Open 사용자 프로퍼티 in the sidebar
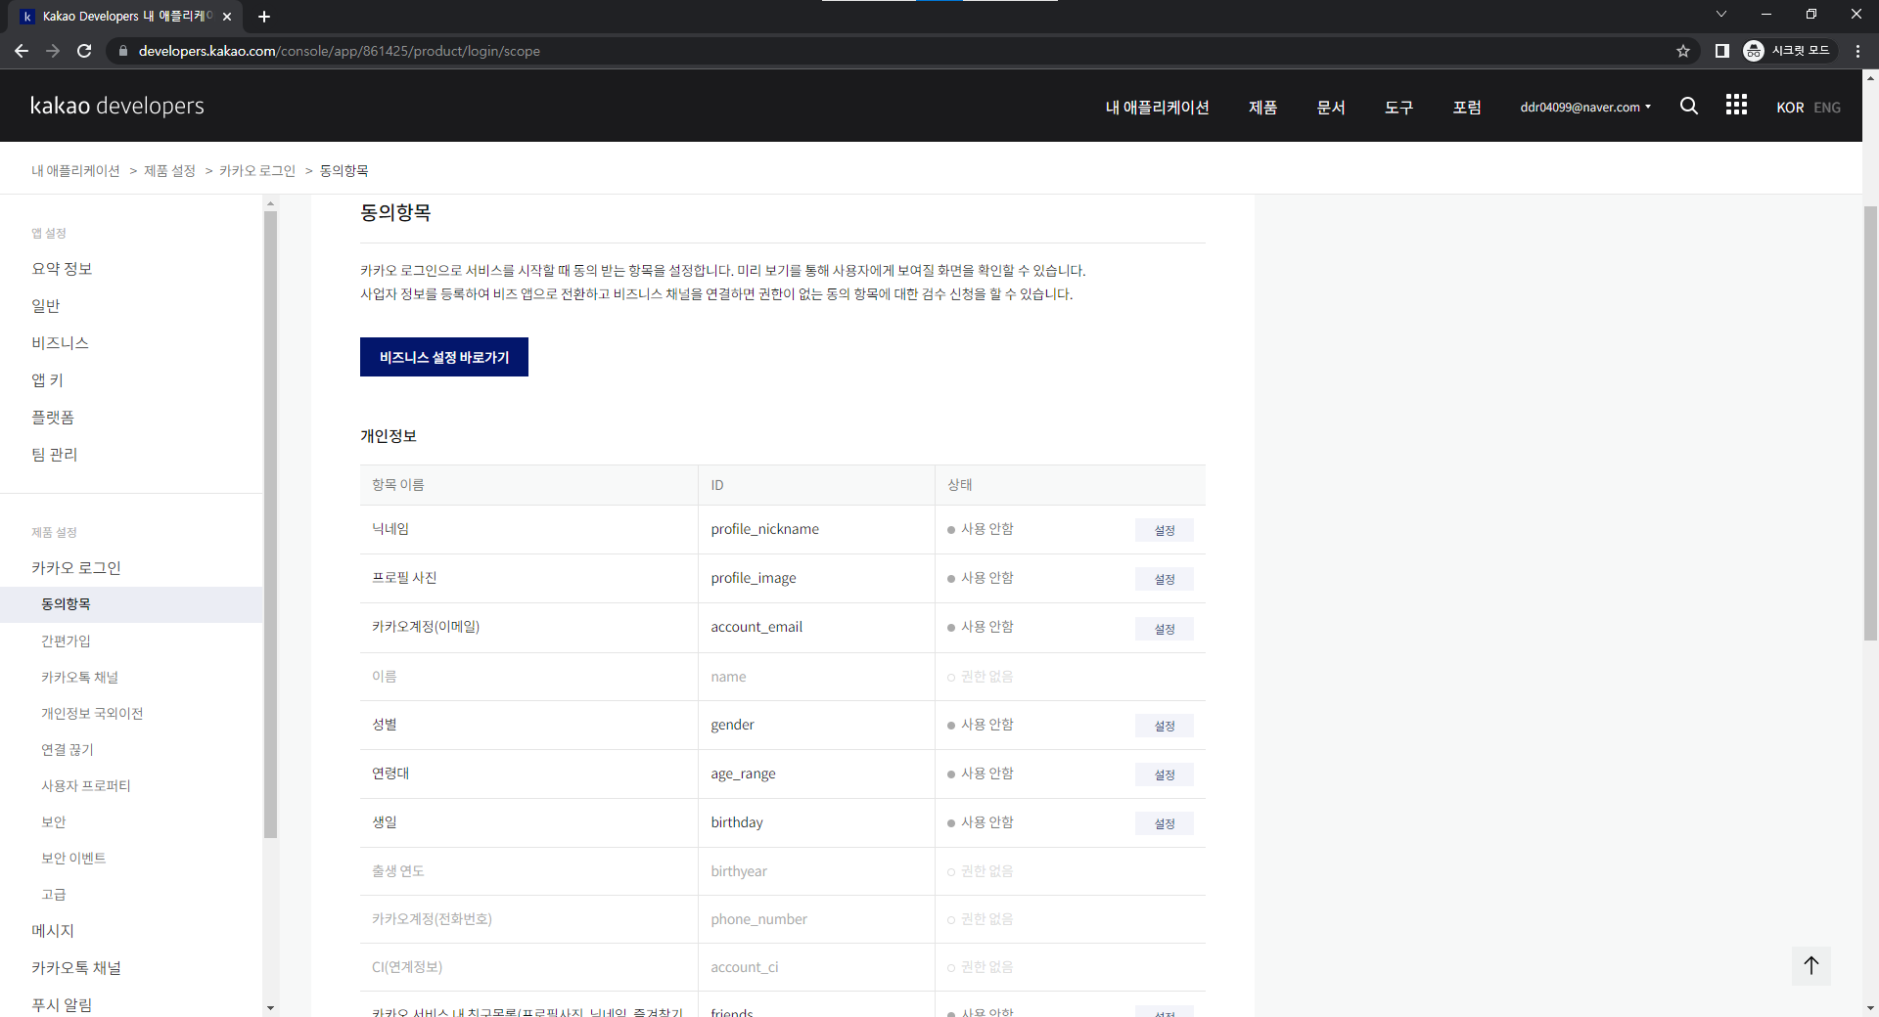Screen dimensions: 1879x1017 pos(86,786)
